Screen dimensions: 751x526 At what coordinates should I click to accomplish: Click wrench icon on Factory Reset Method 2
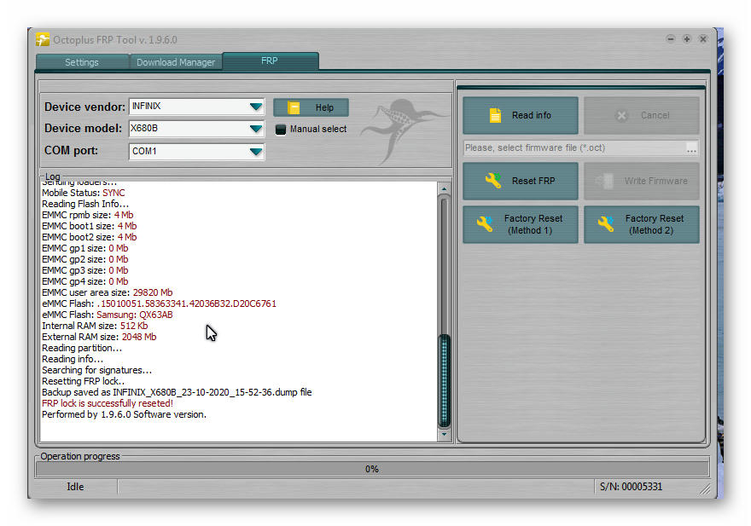pyautogui.click(x=606, y=224)
